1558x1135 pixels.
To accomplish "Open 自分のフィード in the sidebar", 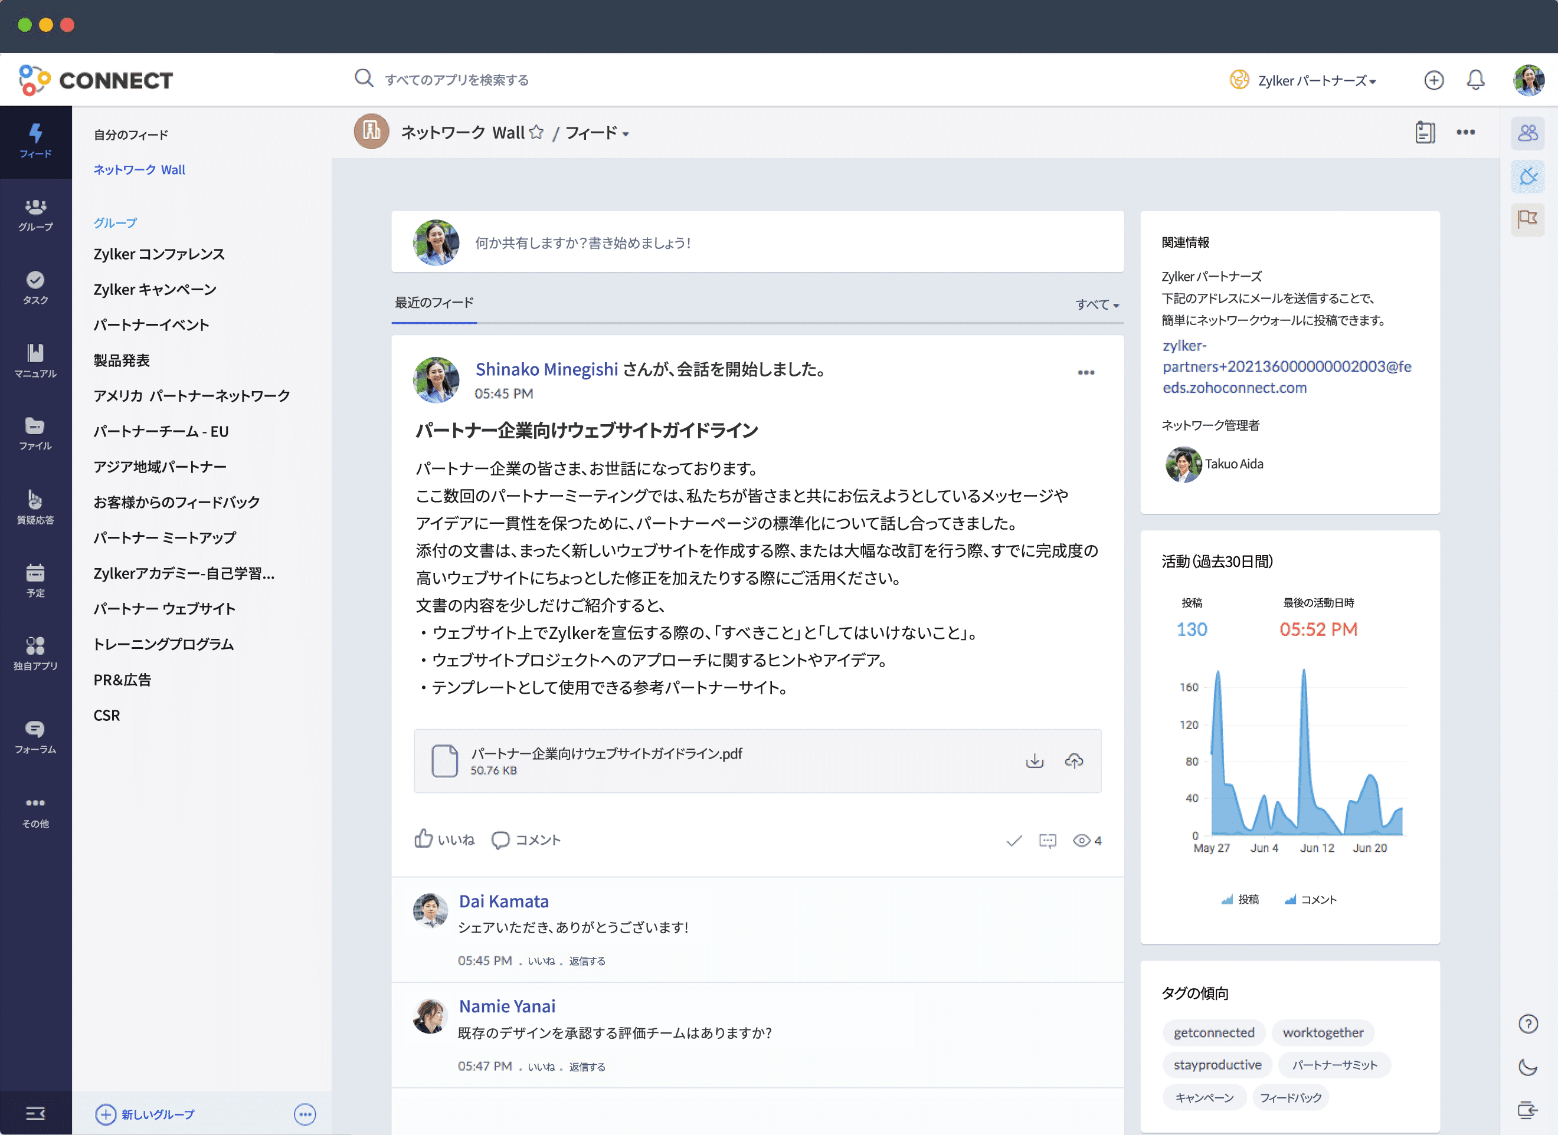I will click(130, 135).
